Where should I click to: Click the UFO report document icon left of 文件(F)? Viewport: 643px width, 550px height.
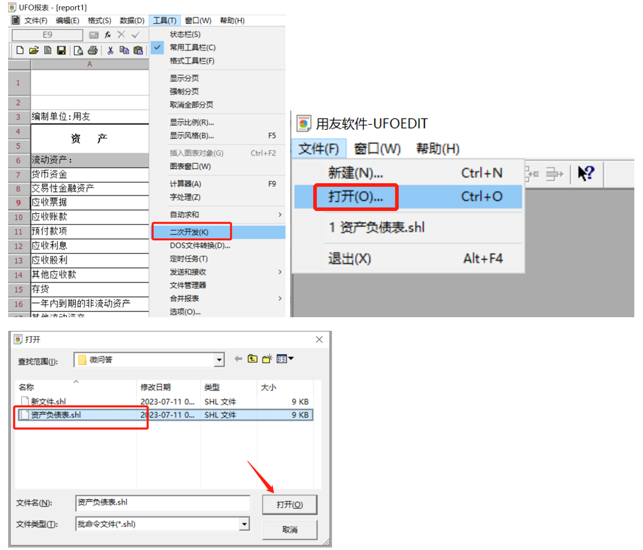(x=16, y=20)
